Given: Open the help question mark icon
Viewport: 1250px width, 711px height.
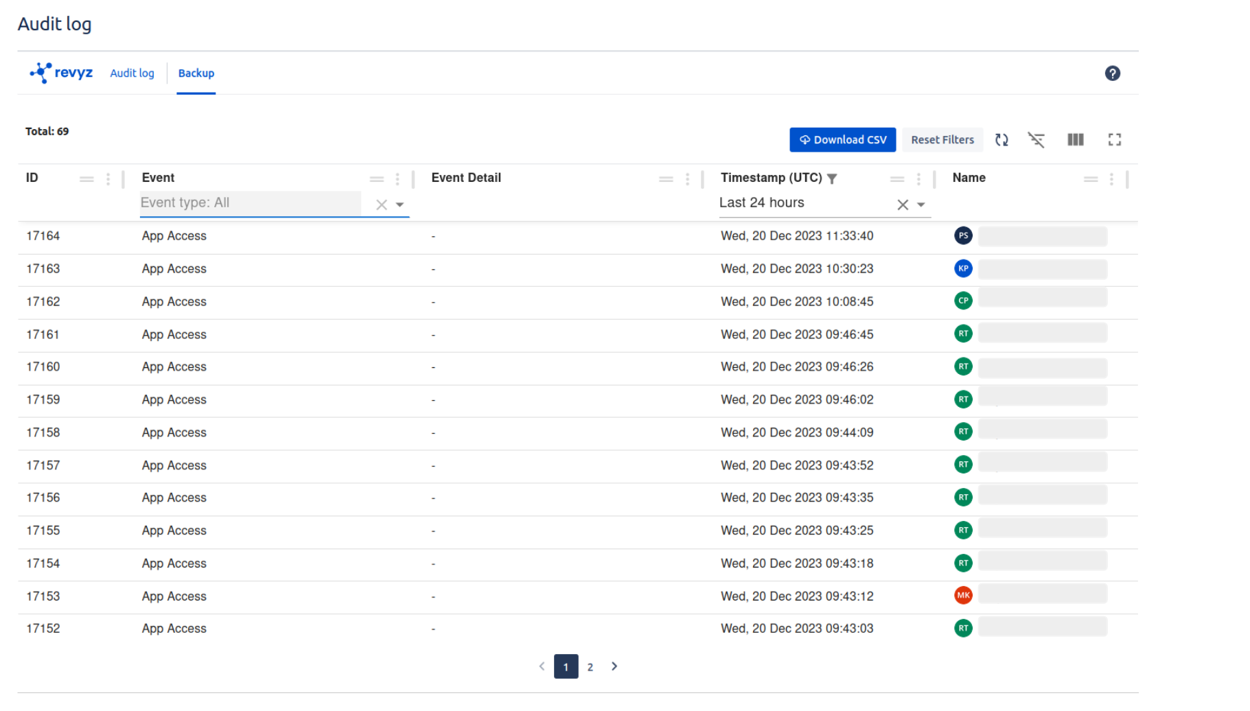Looking at the screenshot, I should [1112, 73].
